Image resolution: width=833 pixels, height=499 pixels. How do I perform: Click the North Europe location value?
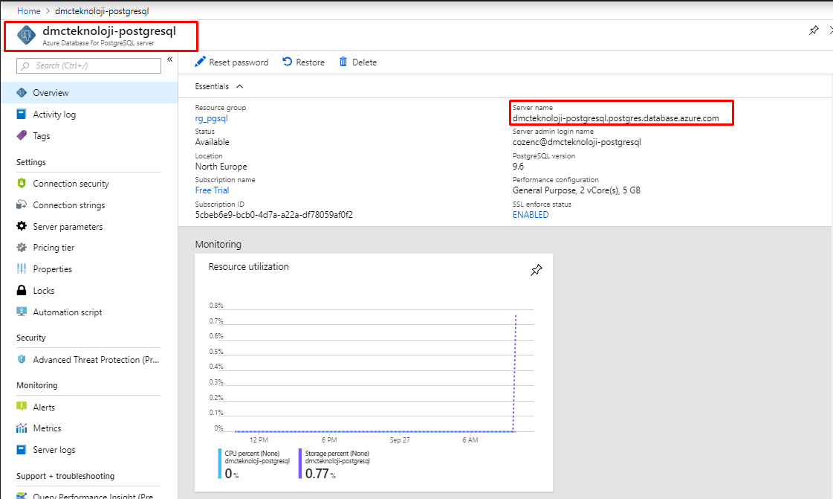pyautogui.click(x=221, y=167)
